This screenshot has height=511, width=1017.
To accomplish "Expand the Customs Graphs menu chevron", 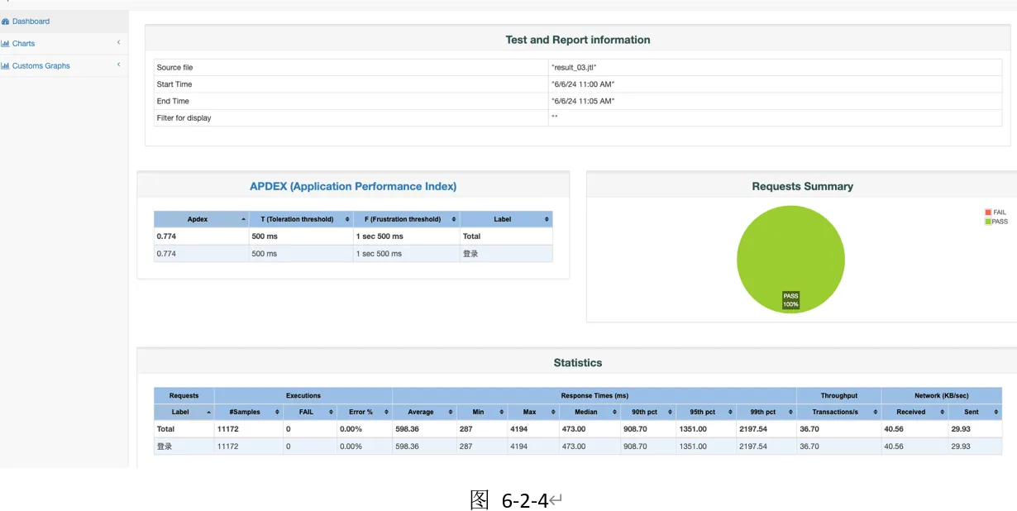I will coord(118,65).
